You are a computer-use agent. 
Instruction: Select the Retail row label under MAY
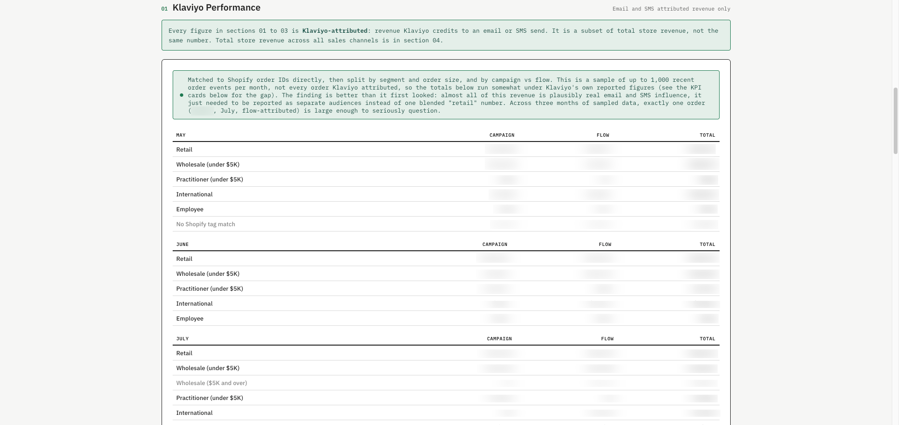coord(184,150)
